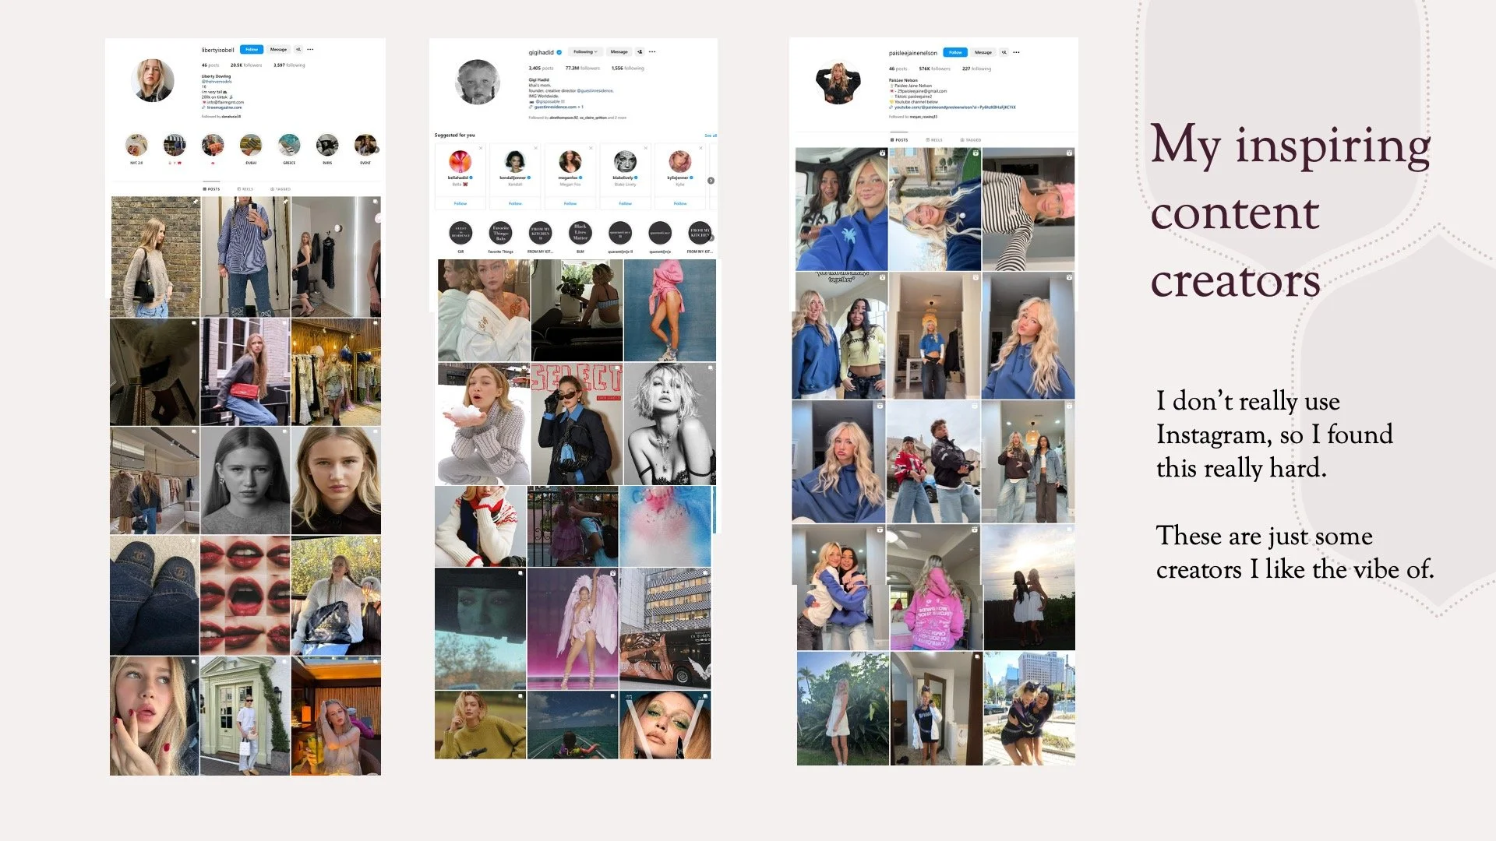
Task: Click the similar accounts icon on paisleejainenelson's profile
Action: tap(1004, 52)
